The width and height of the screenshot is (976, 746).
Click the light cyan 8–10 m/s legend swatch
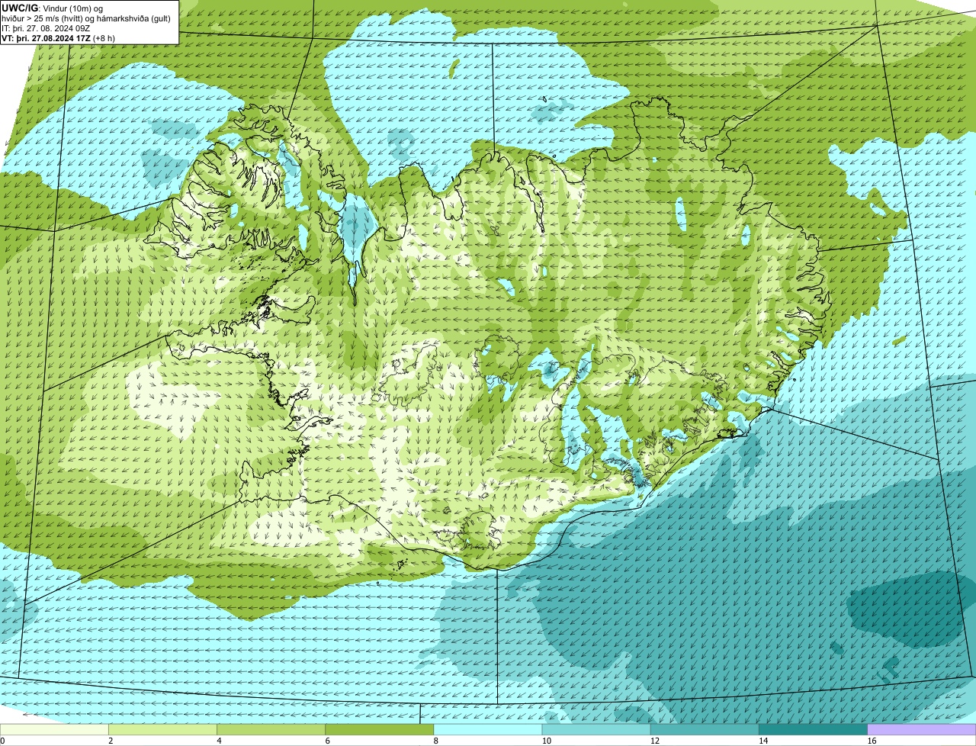point(488,729)
